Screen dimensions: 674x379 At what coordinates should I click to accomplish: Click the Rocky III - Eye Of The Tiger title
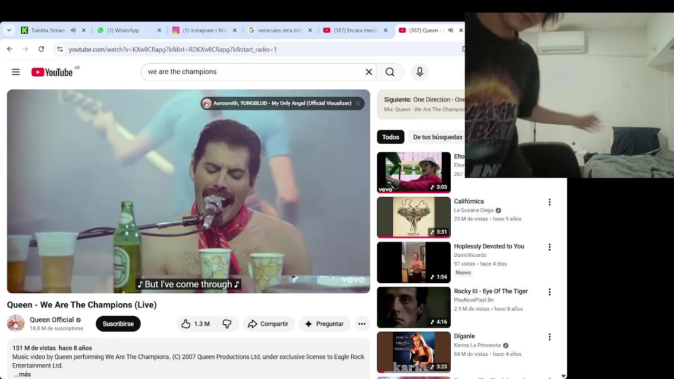point(491,291)
